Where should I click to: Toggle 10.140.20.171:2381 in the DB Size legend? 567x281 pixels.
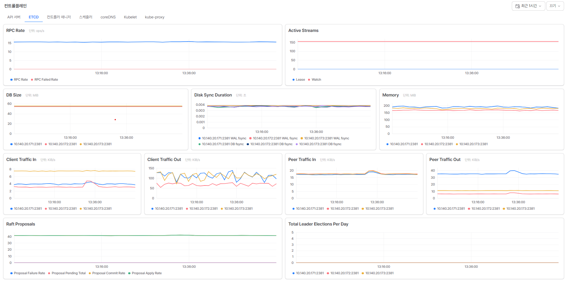click(26, 144)
